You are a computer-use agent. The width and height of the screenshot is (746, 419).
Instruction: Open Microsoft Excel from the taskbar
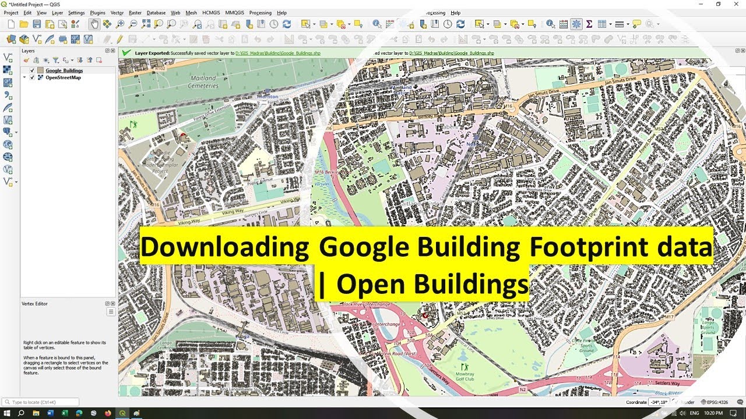click(65, 413)
